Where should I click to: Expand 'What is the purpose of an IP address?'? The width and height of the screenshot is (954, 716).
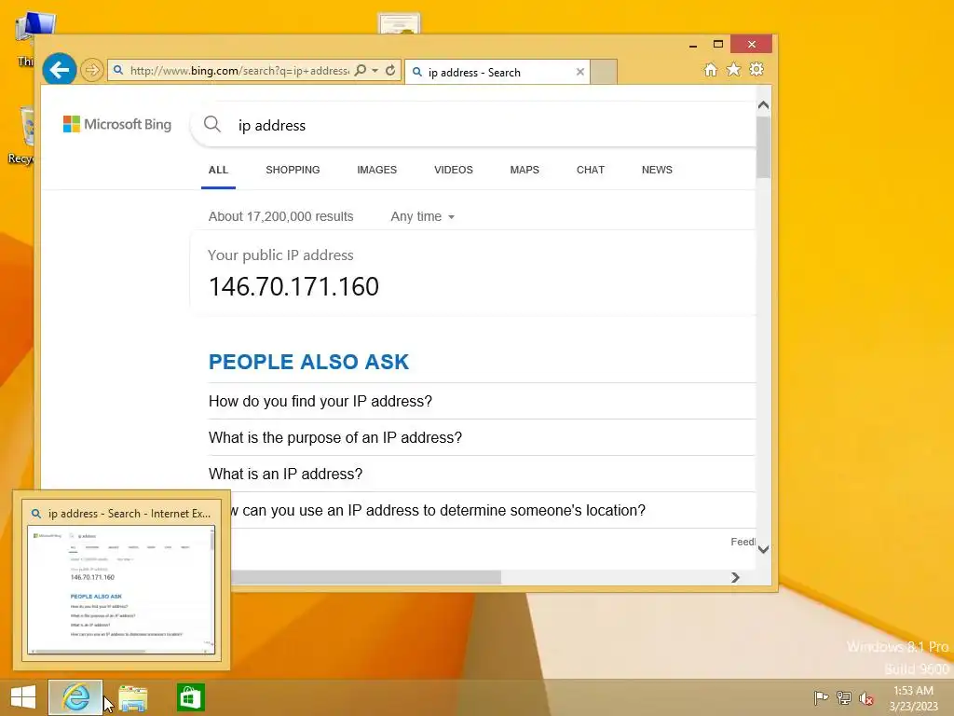(482, 438)
